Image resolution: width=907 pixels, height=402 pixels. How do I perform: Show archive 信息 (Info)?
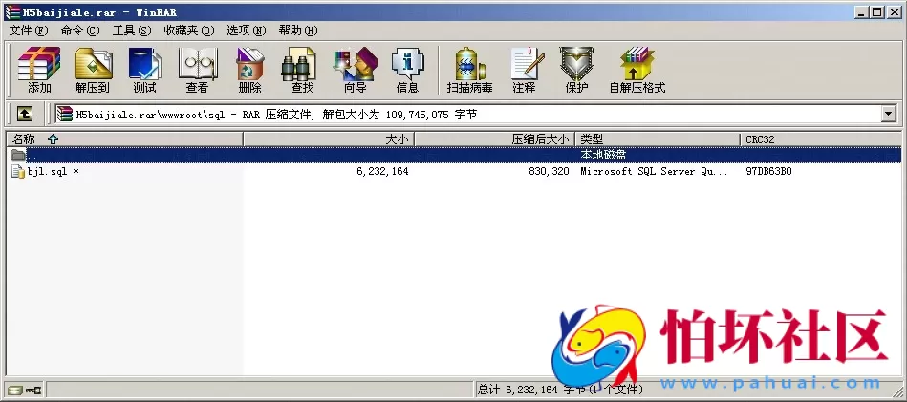407,70
